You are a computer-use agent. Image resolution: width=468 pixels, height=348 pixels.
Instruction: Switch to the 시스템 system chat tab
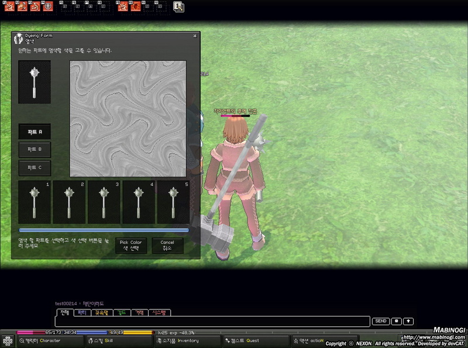click(159, 312)
